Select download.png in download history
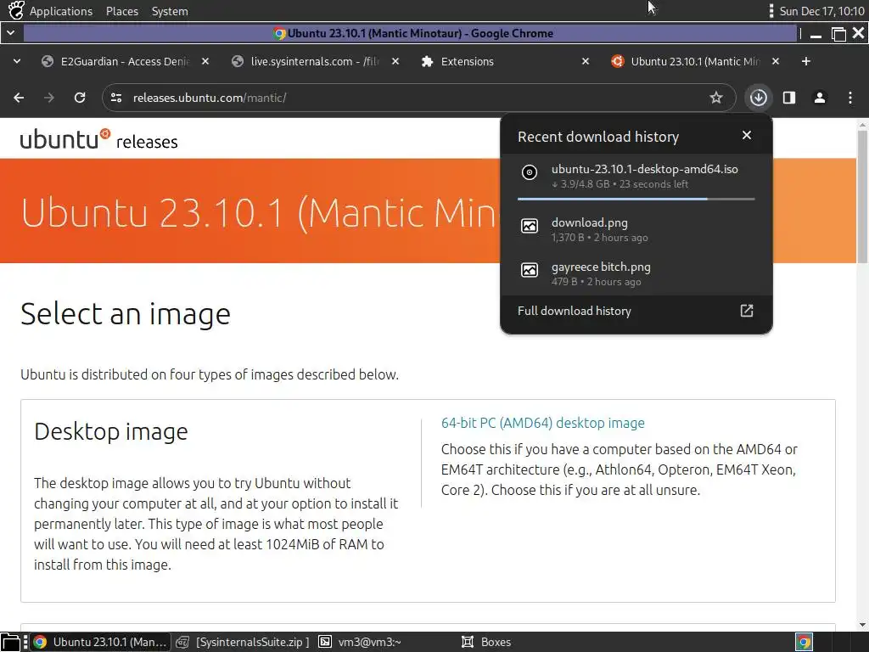This screenshot has width=869, height=652. point(636,229)
